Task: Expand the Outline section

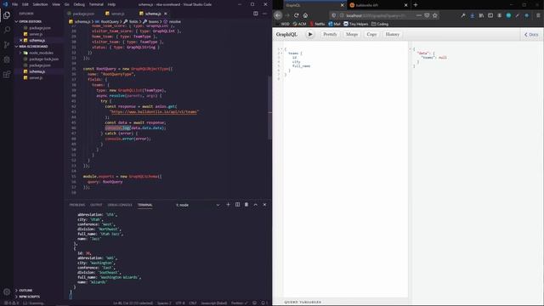Action: pyautogui.click(x=24, y=290)
